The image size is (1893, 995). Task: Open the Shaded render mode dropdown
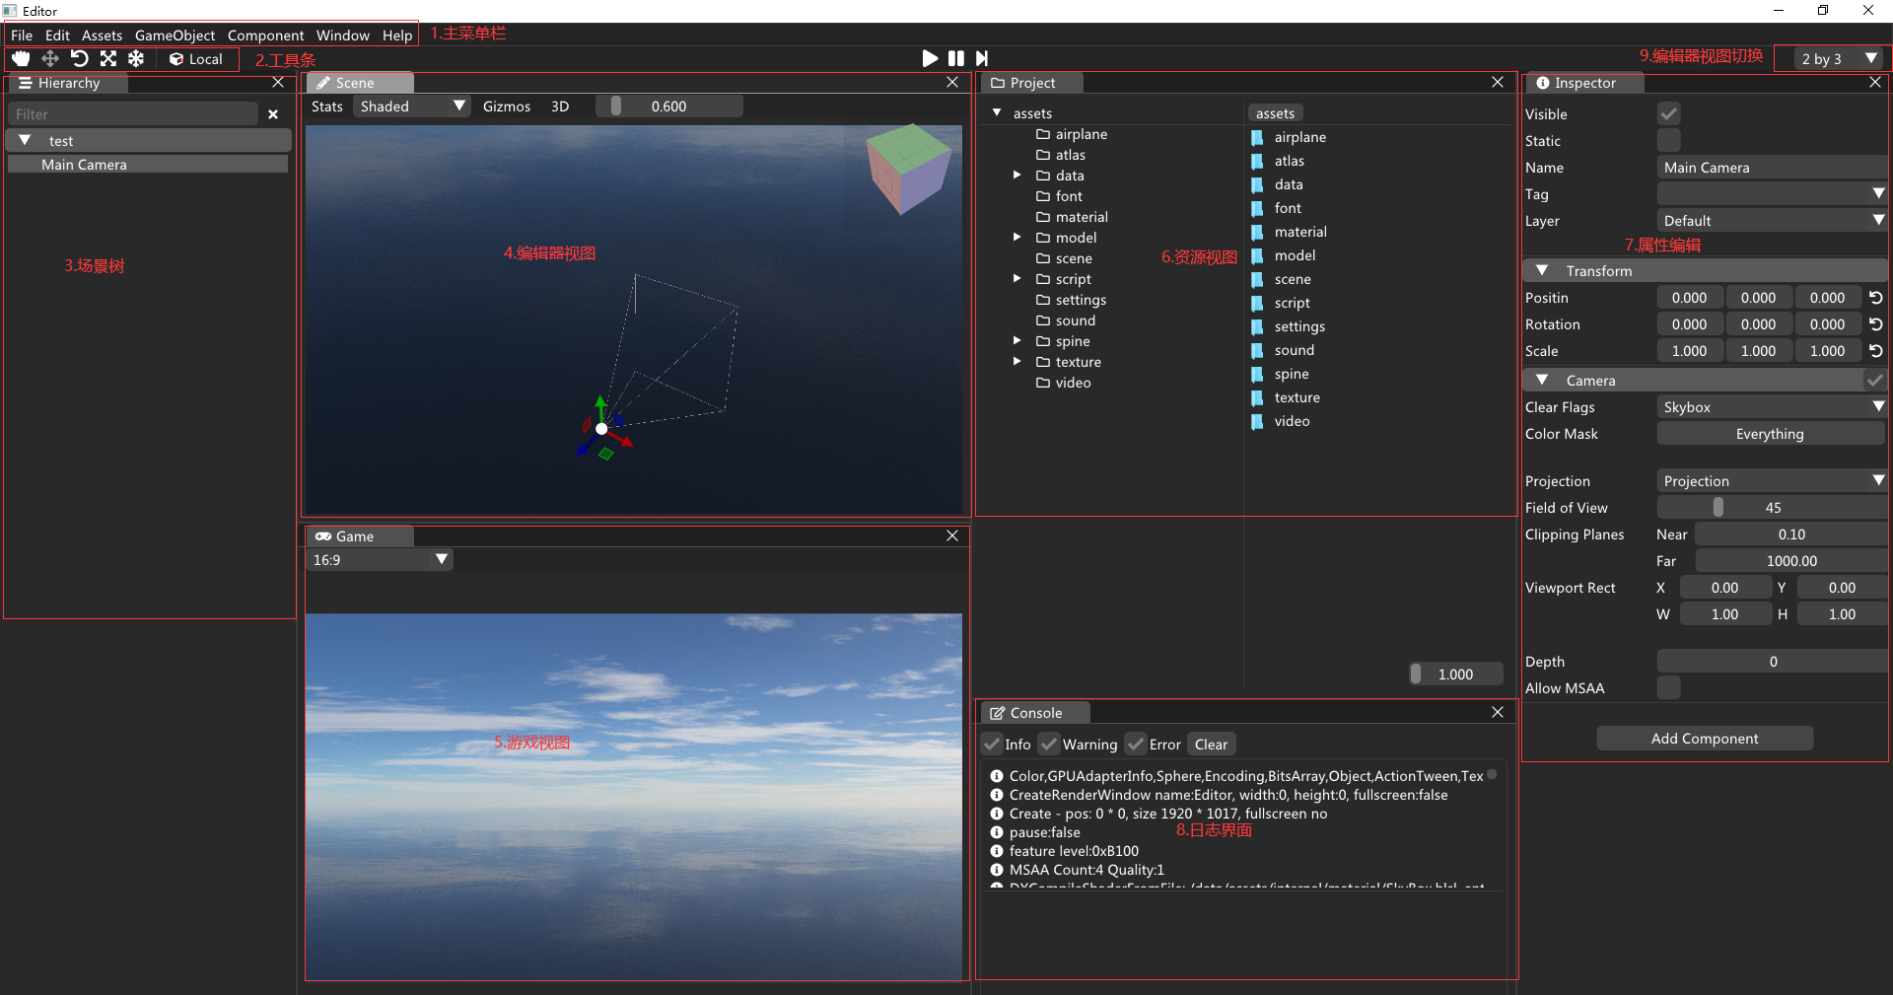[412, 107]
